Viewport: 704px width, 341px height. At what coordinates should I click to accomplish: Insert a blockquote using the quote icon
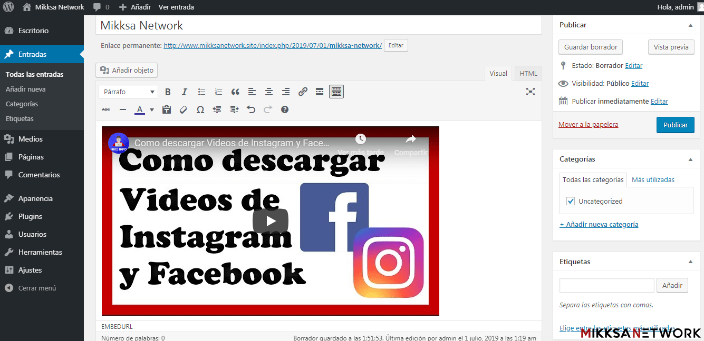tap(235, 92)
